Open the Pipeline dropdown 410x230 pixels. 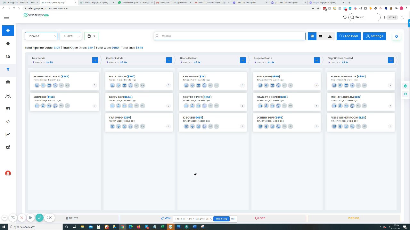coord(41,36)
